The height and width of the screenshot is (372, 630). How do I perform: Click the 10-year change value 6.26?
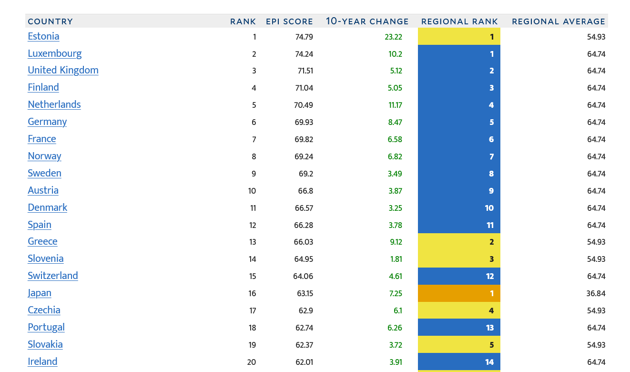click(x=395, y=328)
